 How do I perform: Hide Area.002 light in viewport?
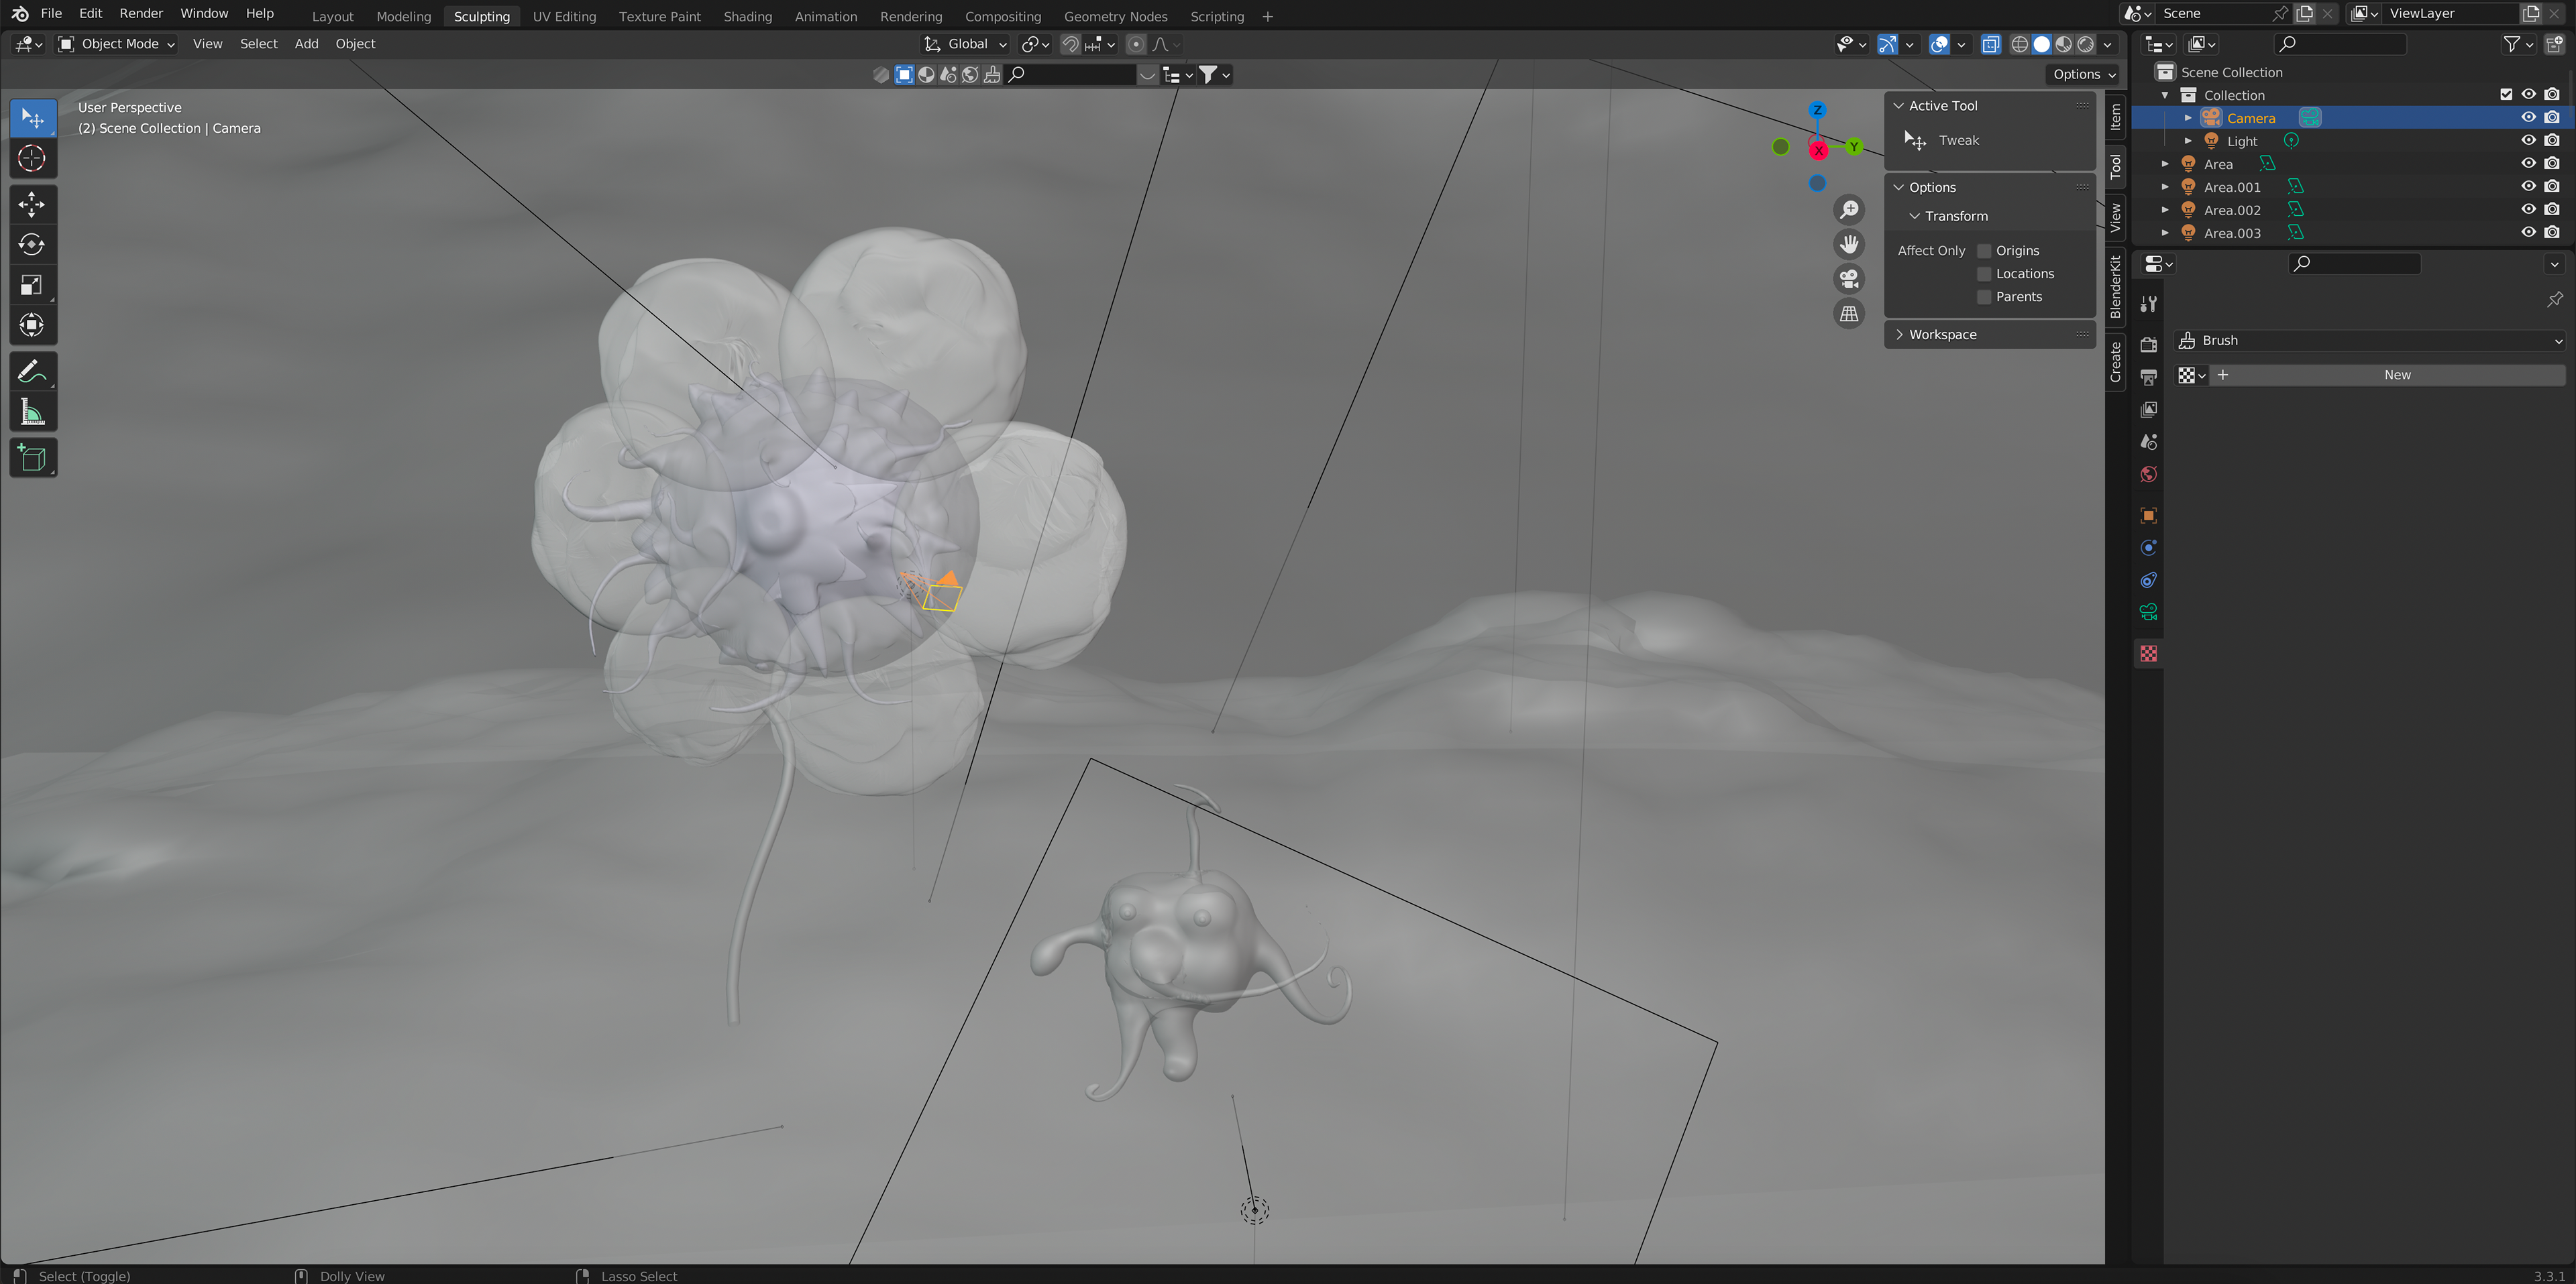coord(2528,210)
